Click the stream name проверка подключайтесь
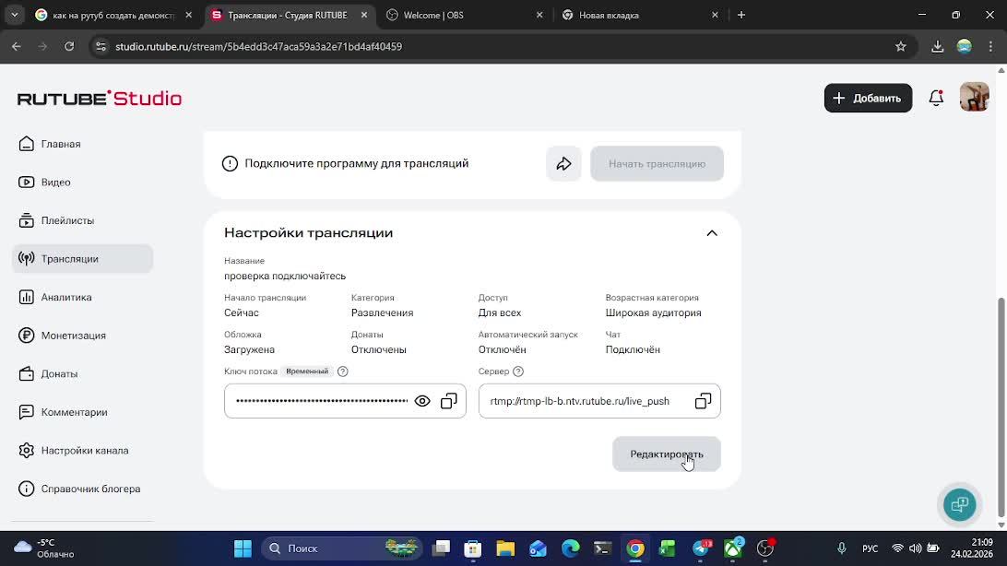Image resolution: width=1007 pixels, height=566 pixels. coord(285,276)
